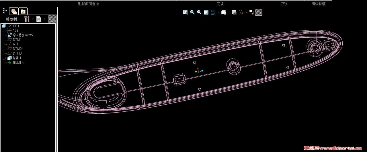
Task: Open the 形状曲面选择 ribbon group
Action: click(x=88, y=4)
